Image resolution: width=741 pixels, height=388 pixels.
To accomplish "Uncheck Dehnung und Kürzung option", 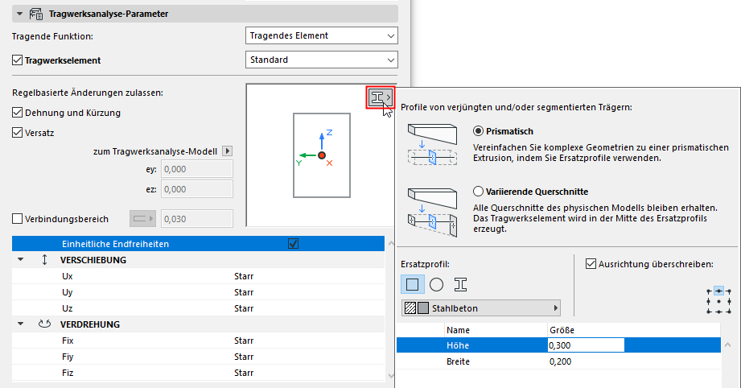I will (19, 113).
